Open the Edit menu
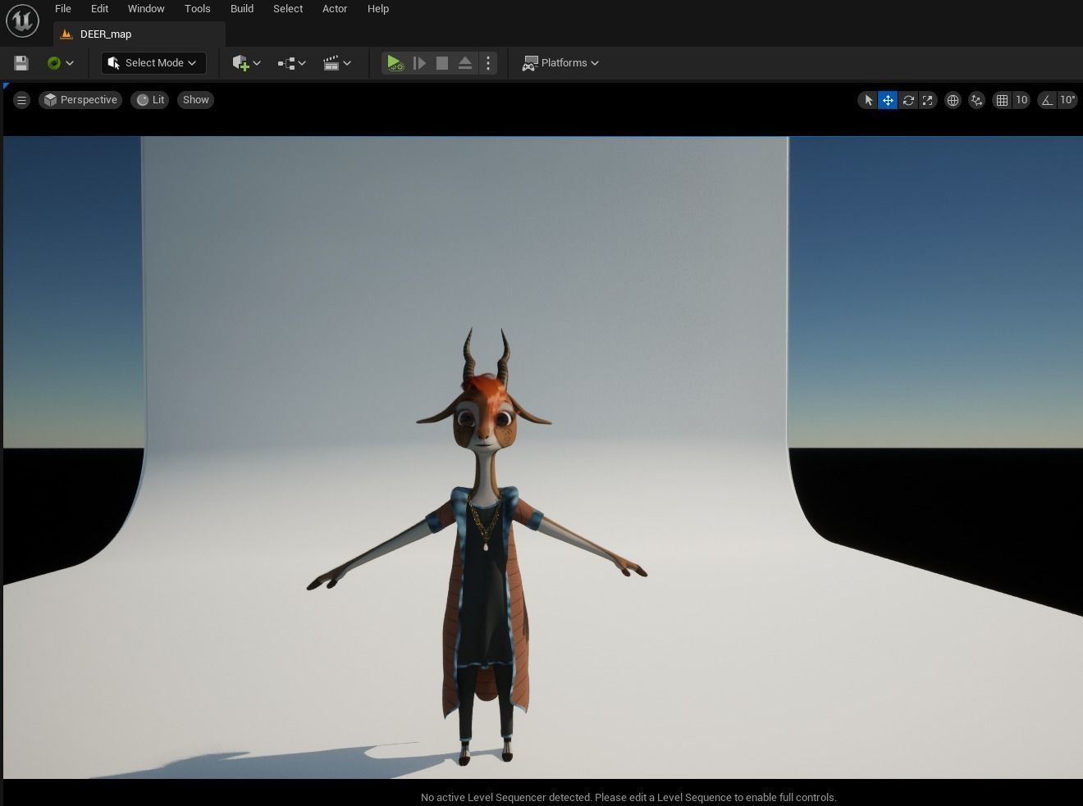Screen dimensions: 1083x806 (x=99, y=9)
